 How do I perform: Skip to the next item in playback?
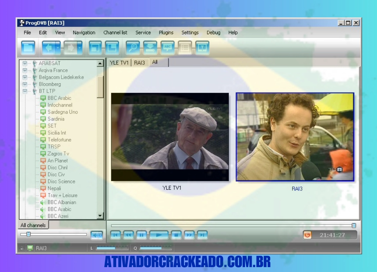point(202,235)
